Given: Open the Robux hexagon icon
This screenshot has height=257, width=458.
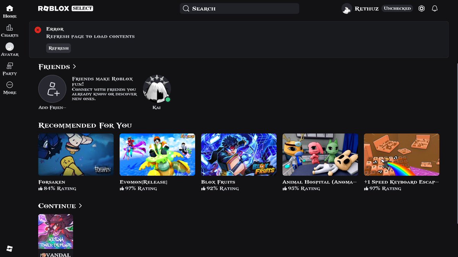Looking at the screenshot, I should pyautogui.click(x=421, y=8).
